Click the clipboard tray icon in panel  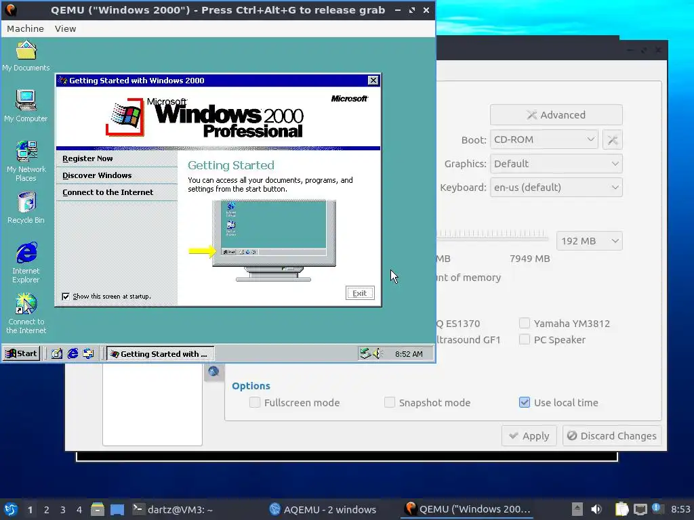coord(622,509)
